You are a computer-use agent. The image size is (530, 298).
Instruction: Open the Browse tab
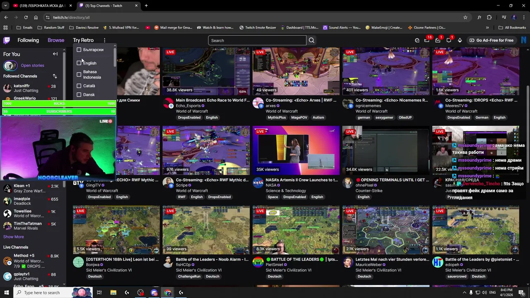[56, 40]
